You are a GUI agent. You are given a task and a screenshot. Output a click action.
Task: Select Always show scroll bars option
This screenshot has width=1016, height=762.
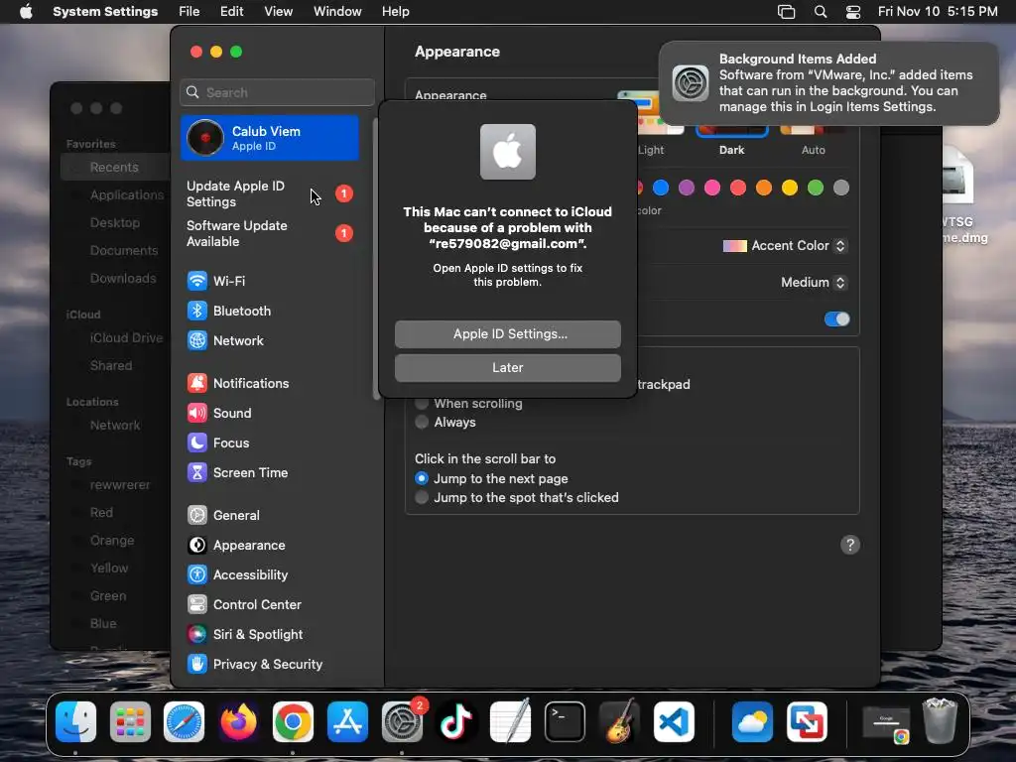422,423
